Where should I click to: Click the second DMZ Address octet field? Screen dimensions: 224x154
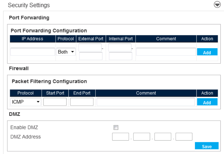pos(142,137)
